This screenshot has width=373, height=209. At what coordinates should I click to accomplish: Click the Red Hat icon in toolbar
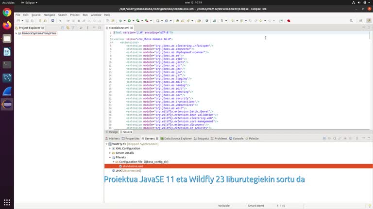pyautogui.click(x=288, y=21)
